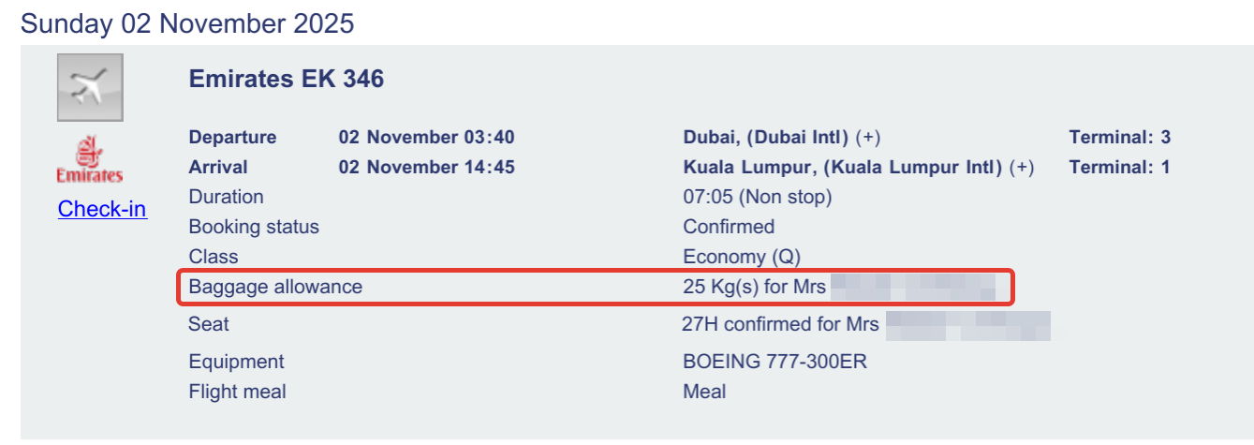This screenshot has width=1254, height=445.
Task: Click the Emirates EK 346 flight title
Action: click(287, 79)
